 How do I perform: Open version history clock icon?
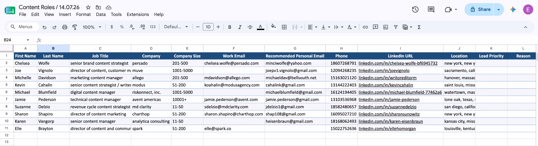415,9
